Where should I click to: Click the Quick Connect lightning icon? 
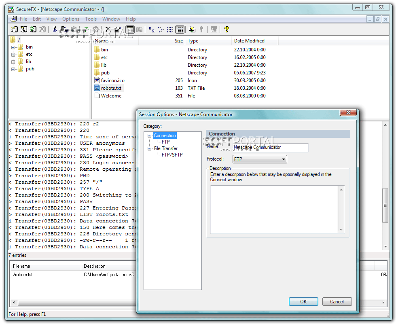tap(24, 30)
